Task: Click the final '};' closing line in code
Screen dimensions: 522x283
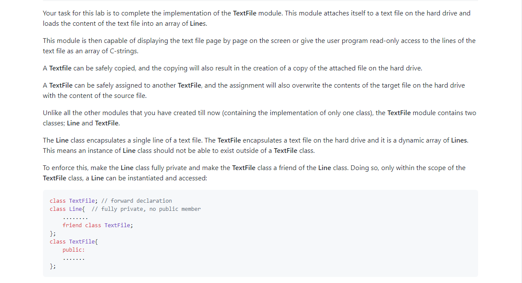Action: coord(53,266)
